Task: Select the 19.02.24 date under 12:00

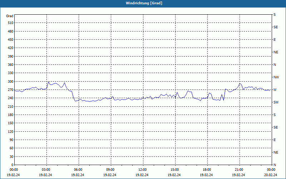Action: (142, 175)
